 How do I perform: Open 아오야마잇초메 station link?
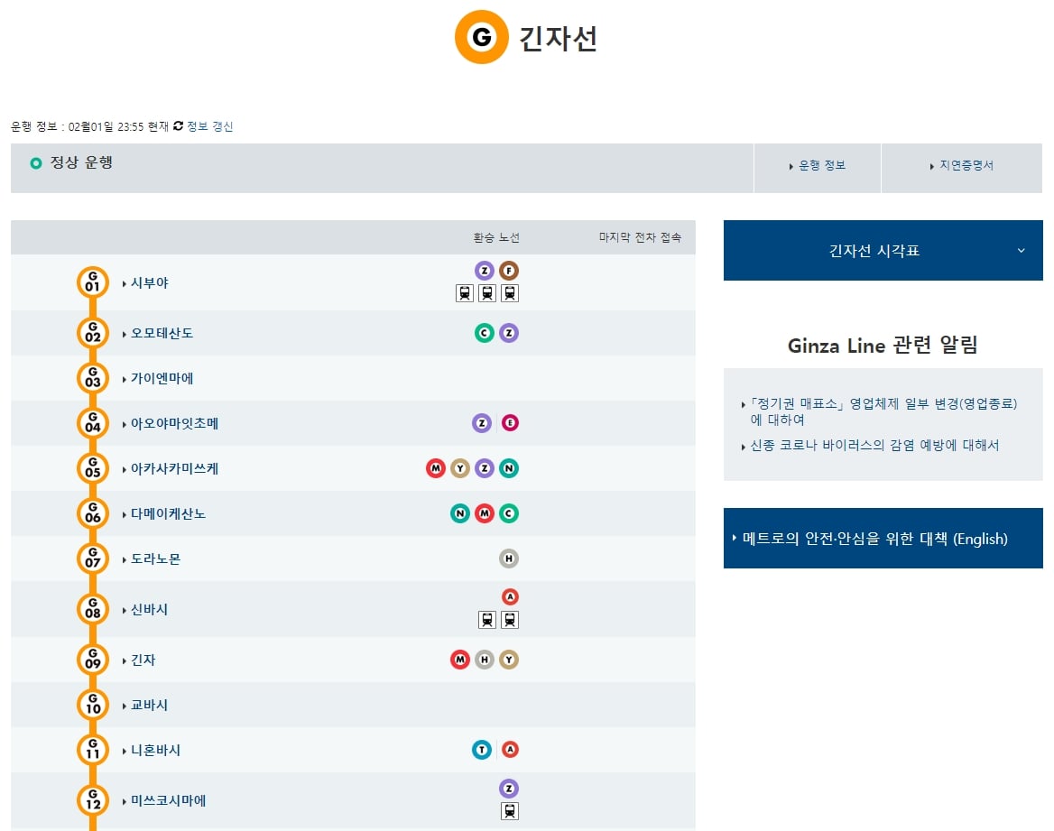point(174,423)
